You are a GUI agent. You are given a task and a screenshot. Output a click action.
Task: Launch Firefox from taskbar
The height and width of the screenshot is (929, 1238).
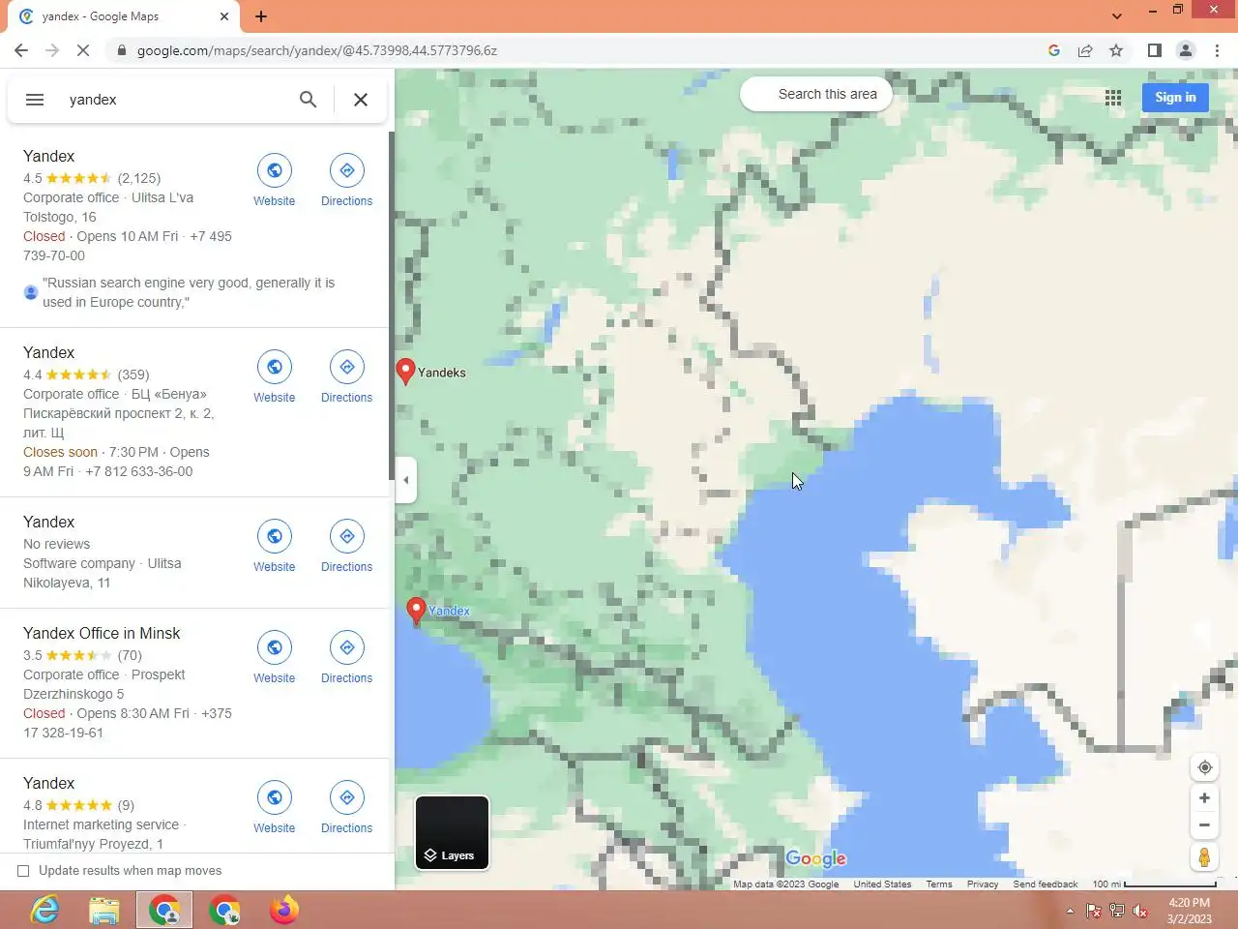284,910
